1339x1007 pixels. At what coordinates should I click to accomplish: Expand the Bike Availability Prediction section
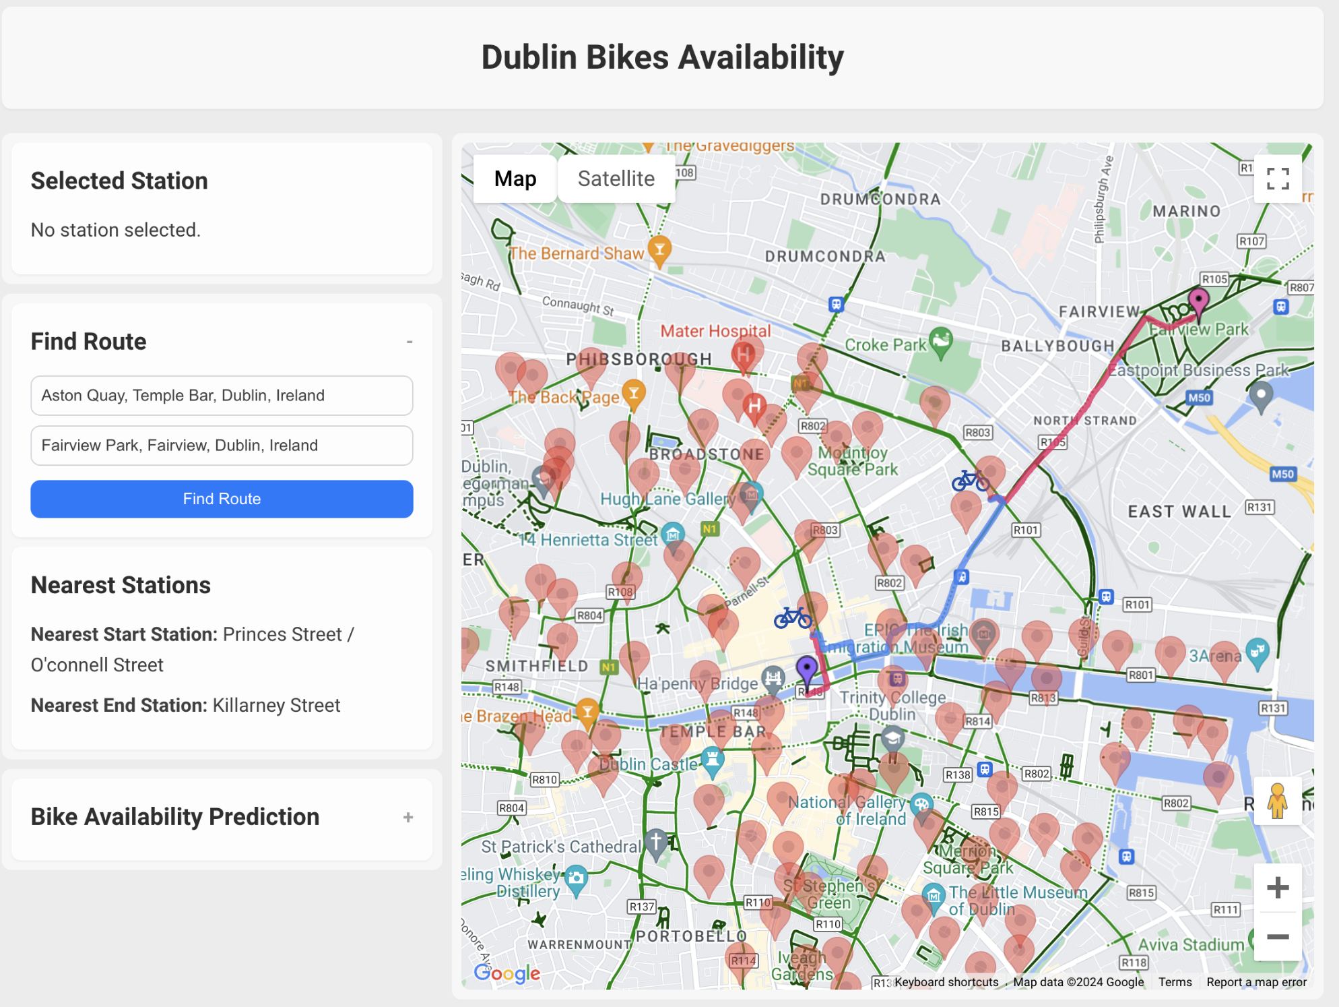(408, 817)
